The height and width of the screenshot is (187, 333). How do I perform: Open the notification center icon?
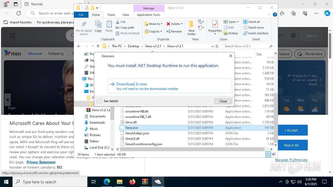(324, 182)
